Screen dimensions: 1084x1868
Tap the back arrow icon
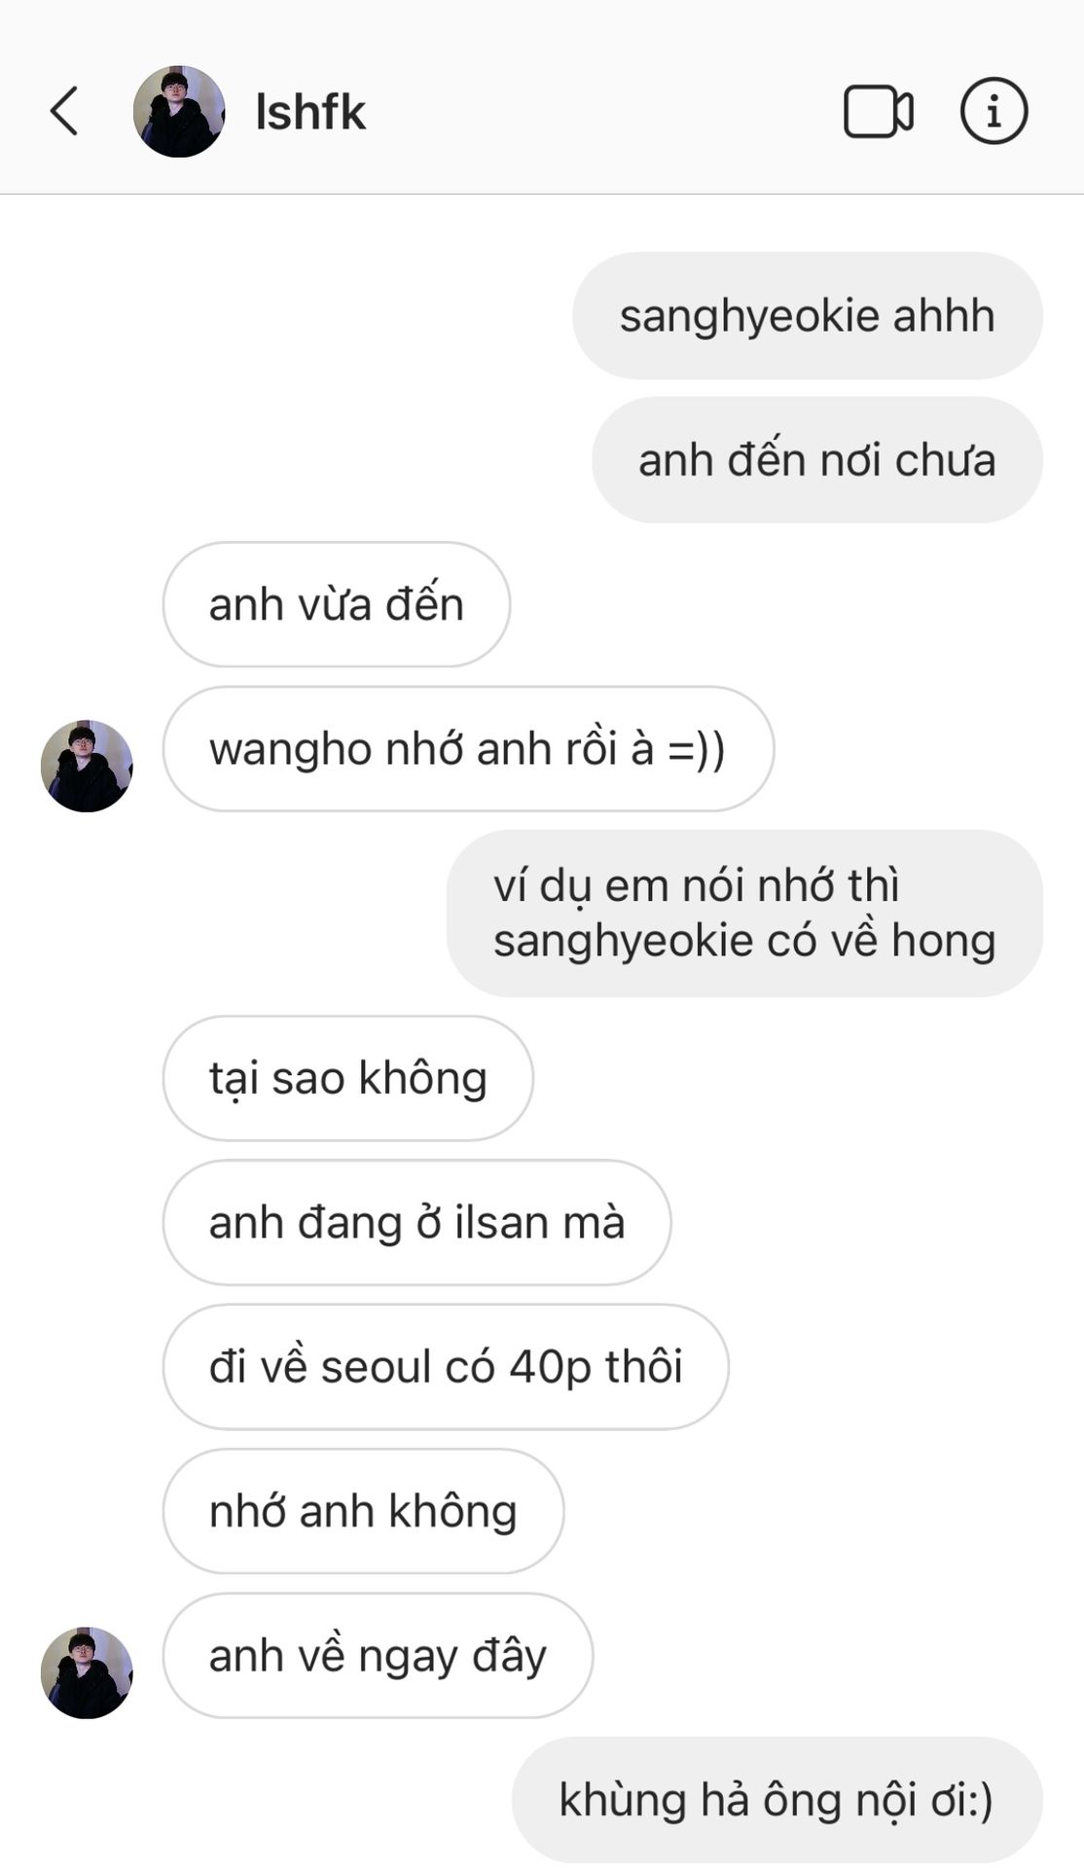(64, 111)
